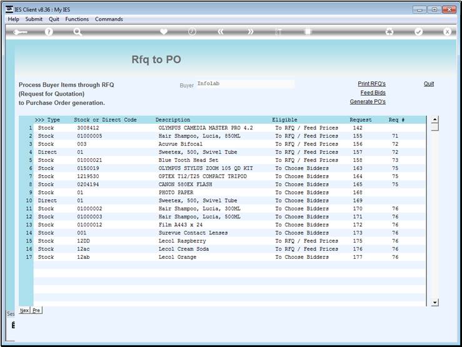Click the round X icon in toolbar
Screen dimensions: 462x347
447,31
